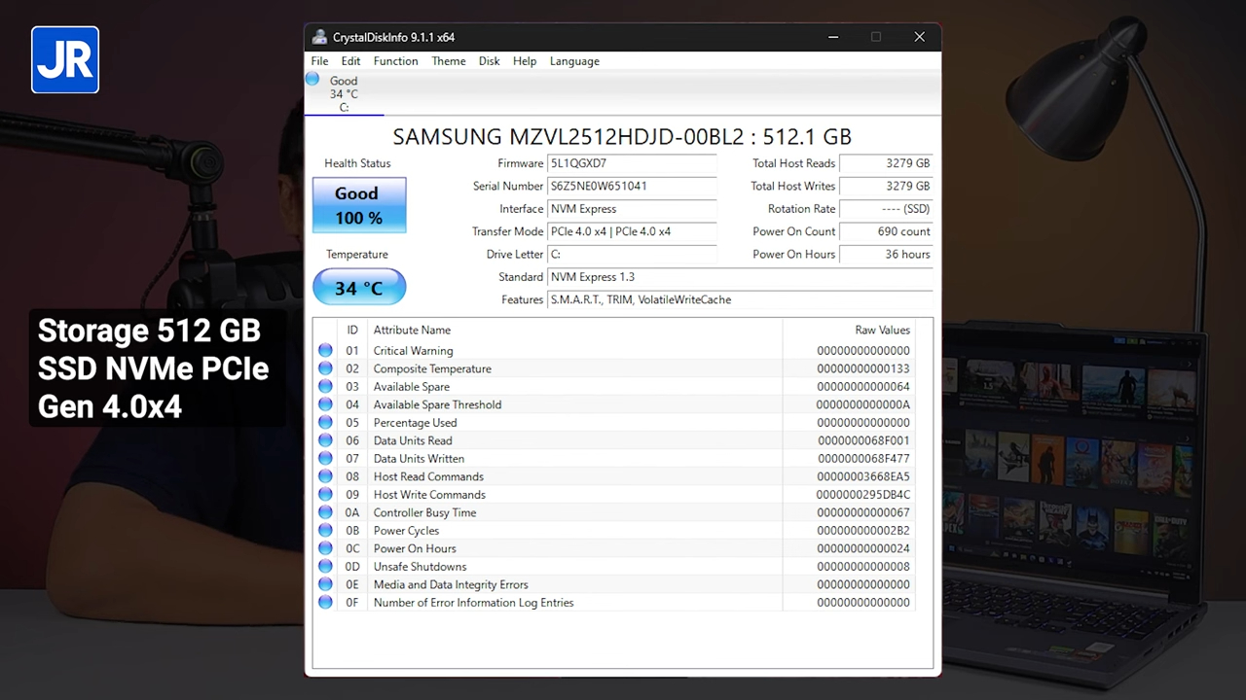Click the status indicator for Composite Temperature
Screen dimensions: 1246x700
(325, 368)
